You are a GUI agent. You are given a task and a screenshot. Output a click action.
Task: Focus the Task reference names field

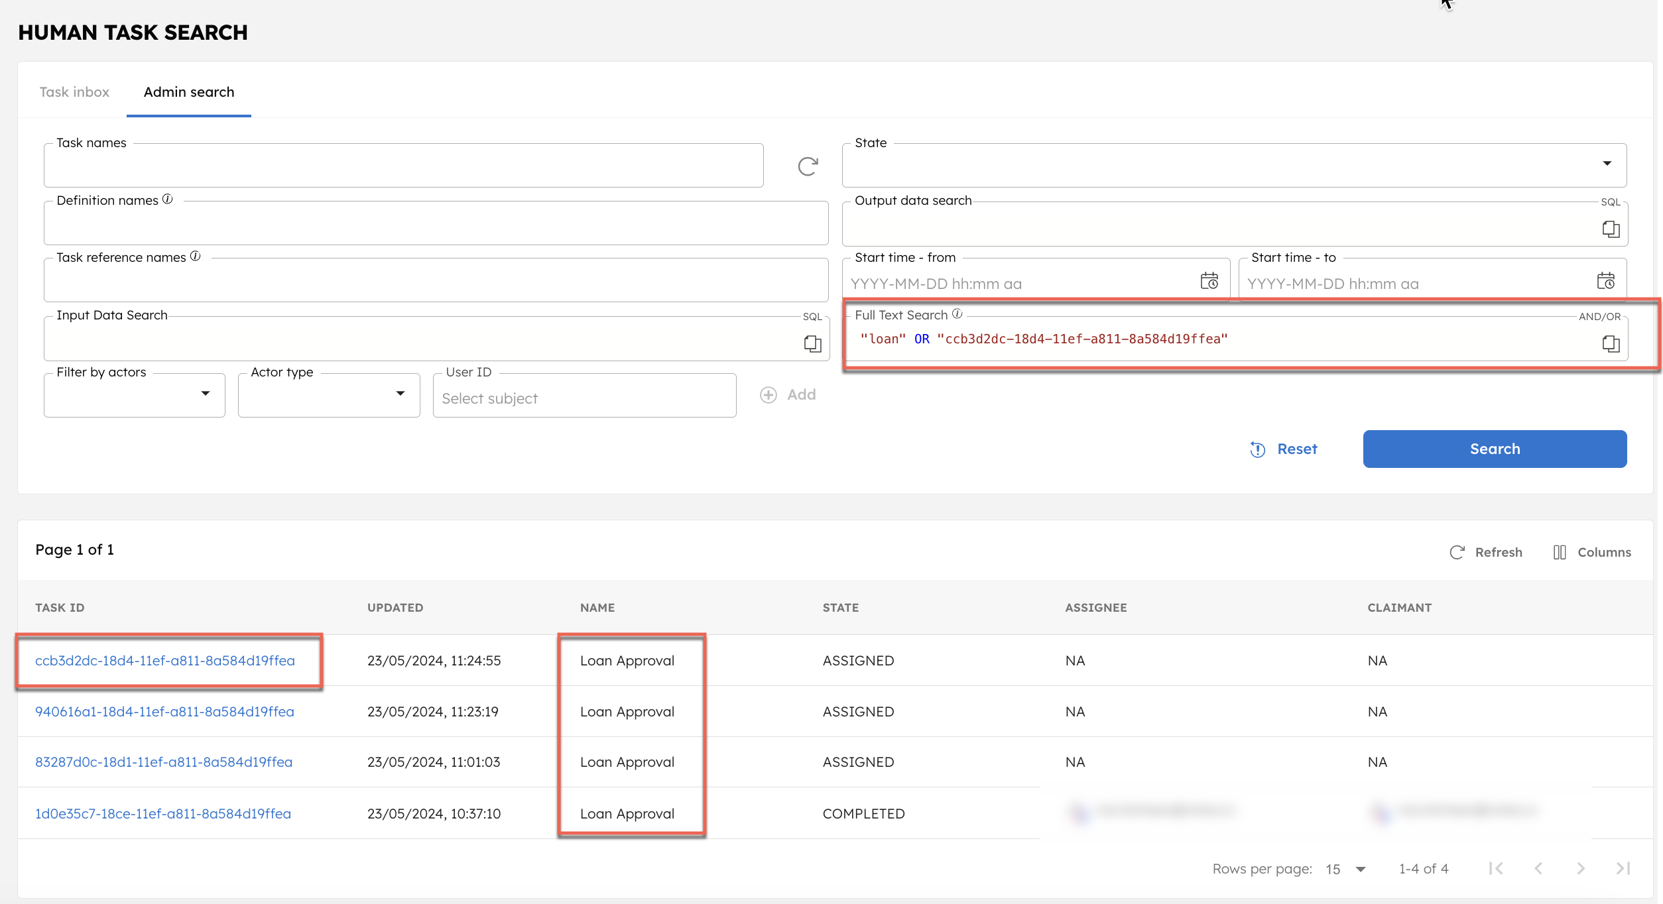436,280
